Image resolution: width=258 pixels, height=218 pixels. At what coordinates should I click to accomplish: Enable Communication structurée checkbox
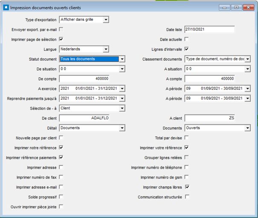[x=187, y=197]
